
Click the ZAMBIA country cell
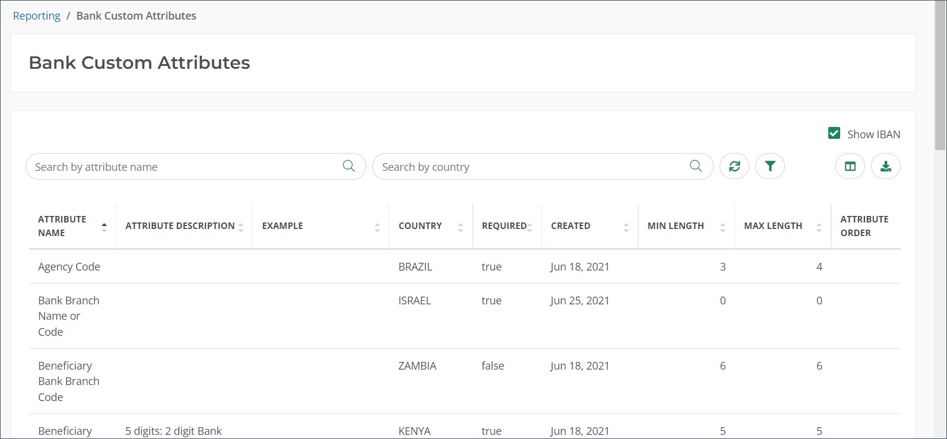417,366
